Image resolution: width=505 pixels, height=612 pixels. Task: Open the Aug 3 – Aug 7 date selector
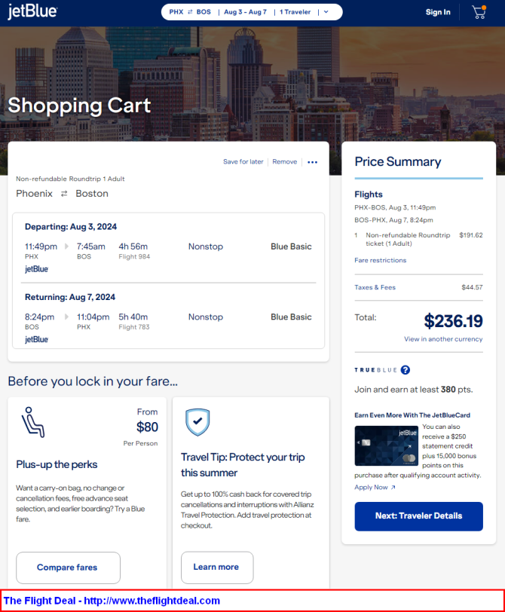[x=245, y=12]
